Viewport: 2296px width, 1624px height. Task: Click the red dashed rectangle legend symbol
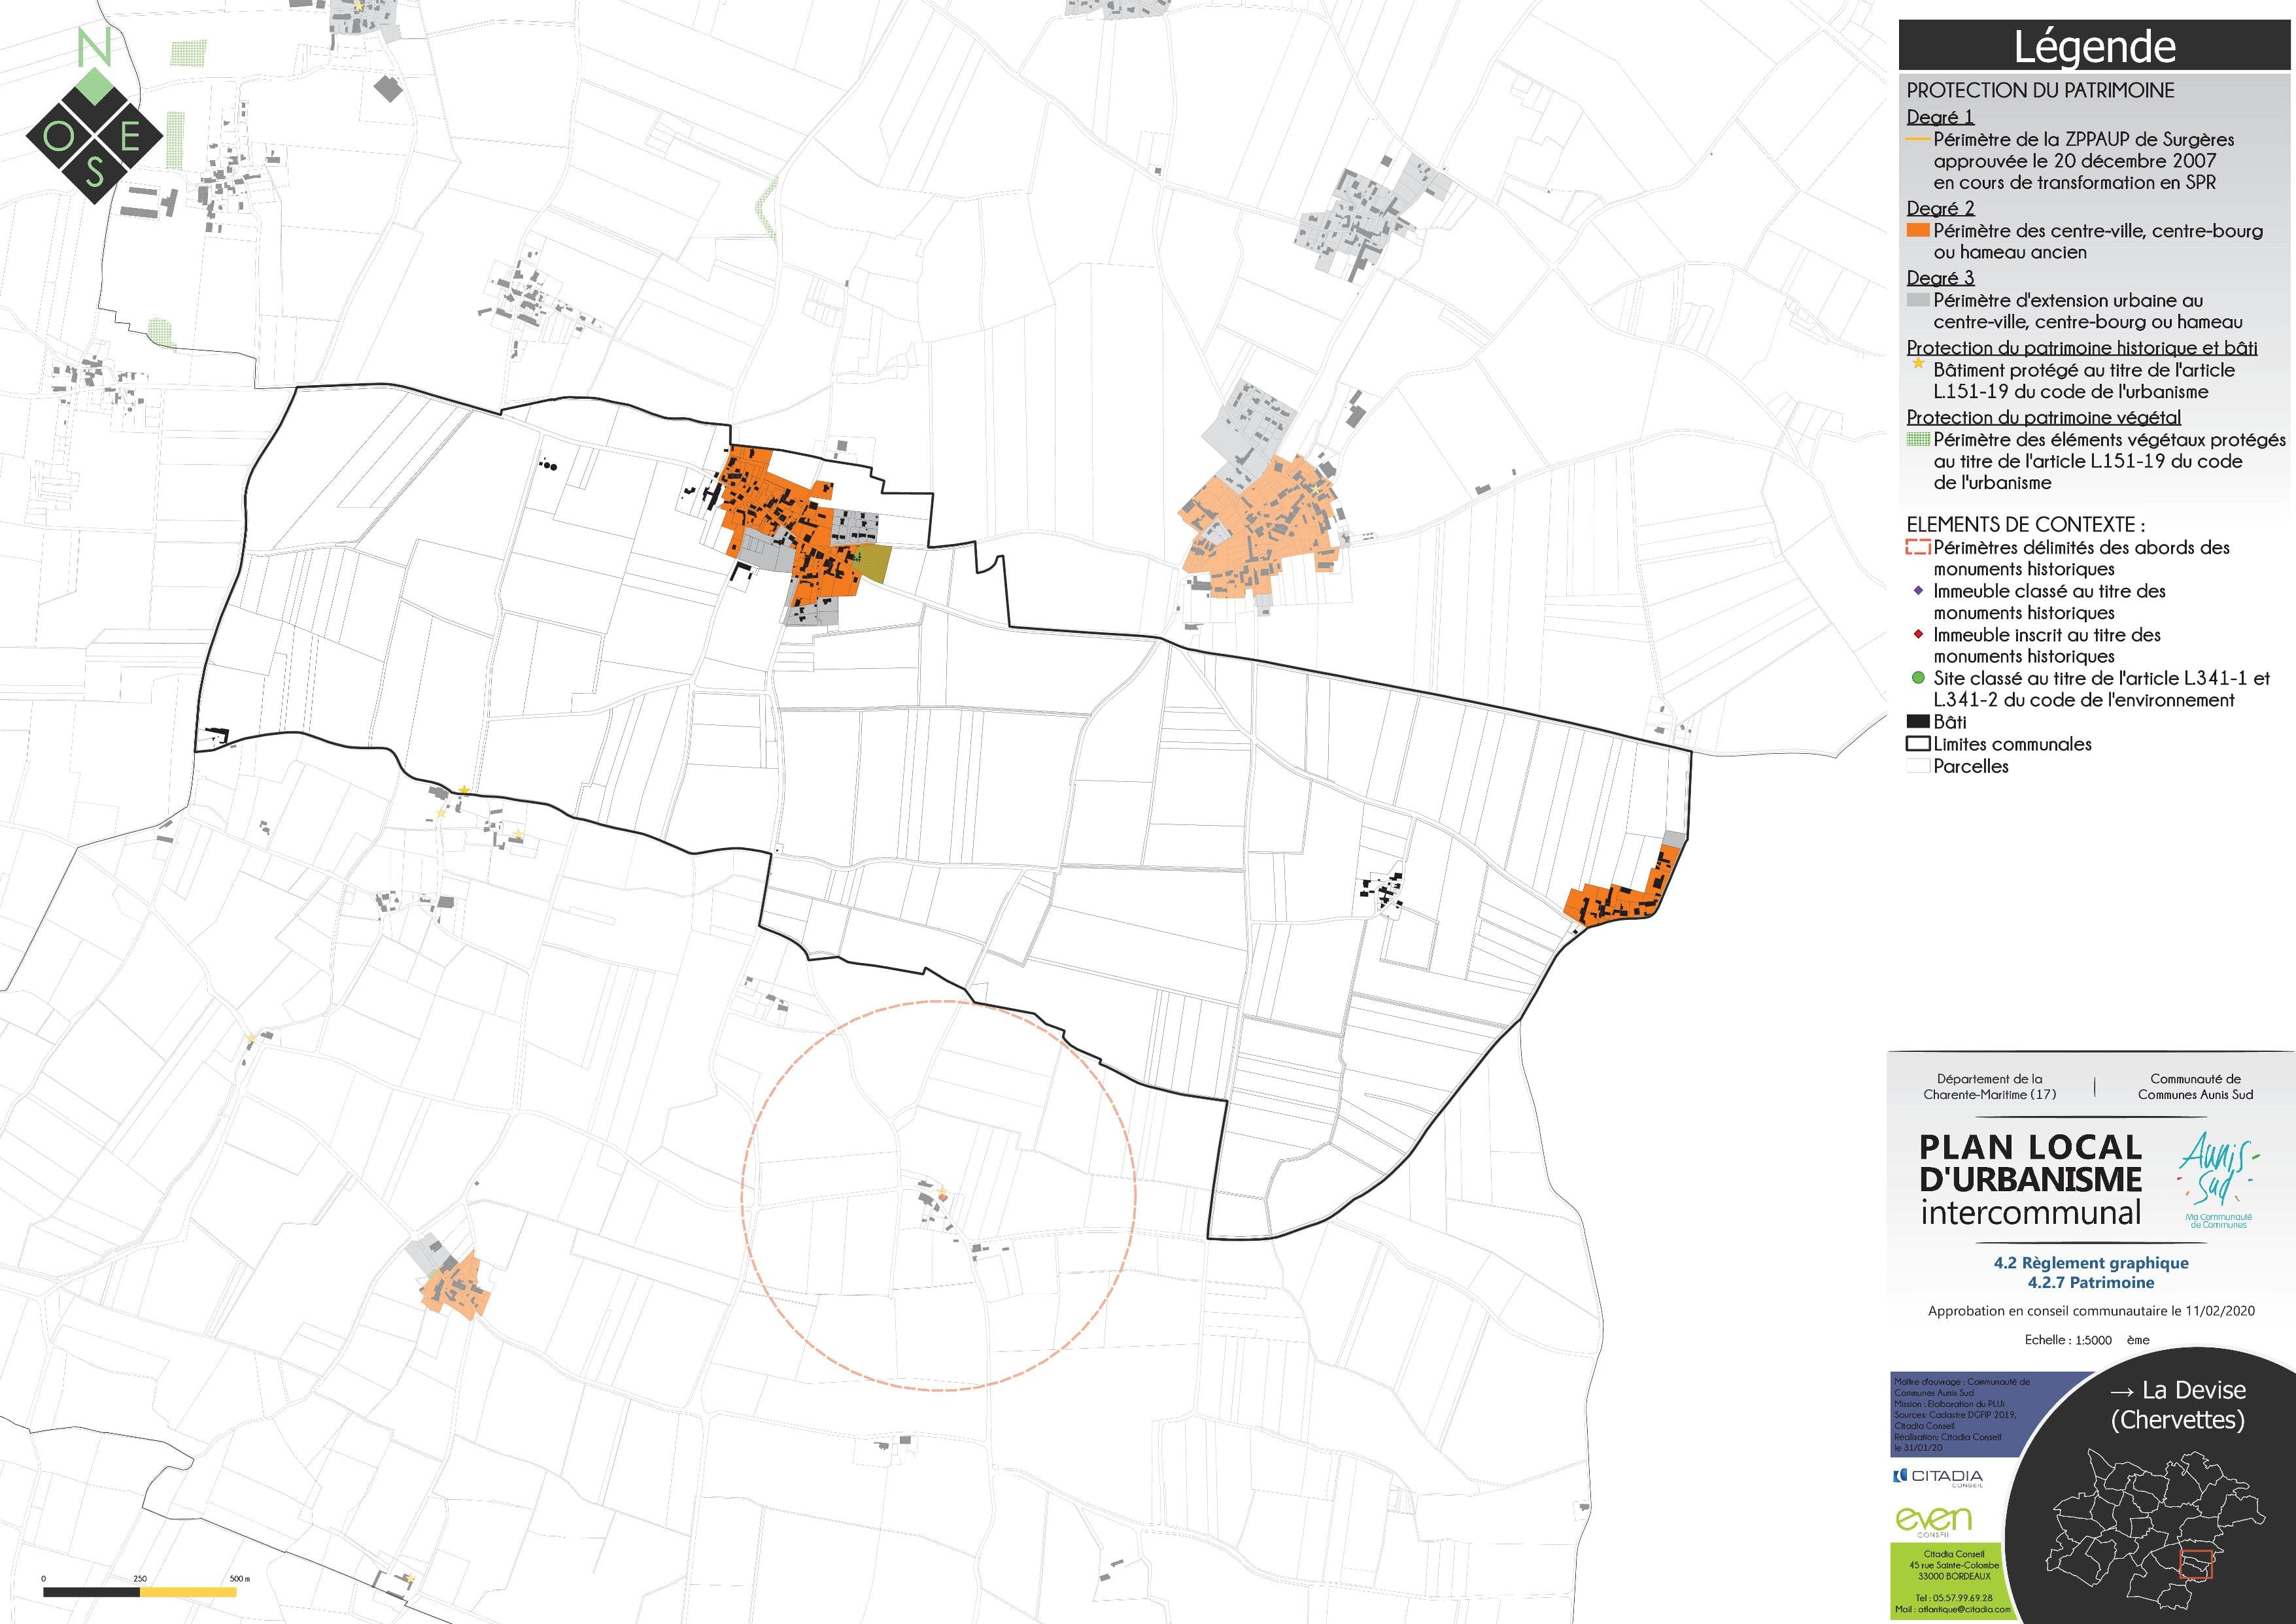pyautogui.click(x=1918, y=547)
